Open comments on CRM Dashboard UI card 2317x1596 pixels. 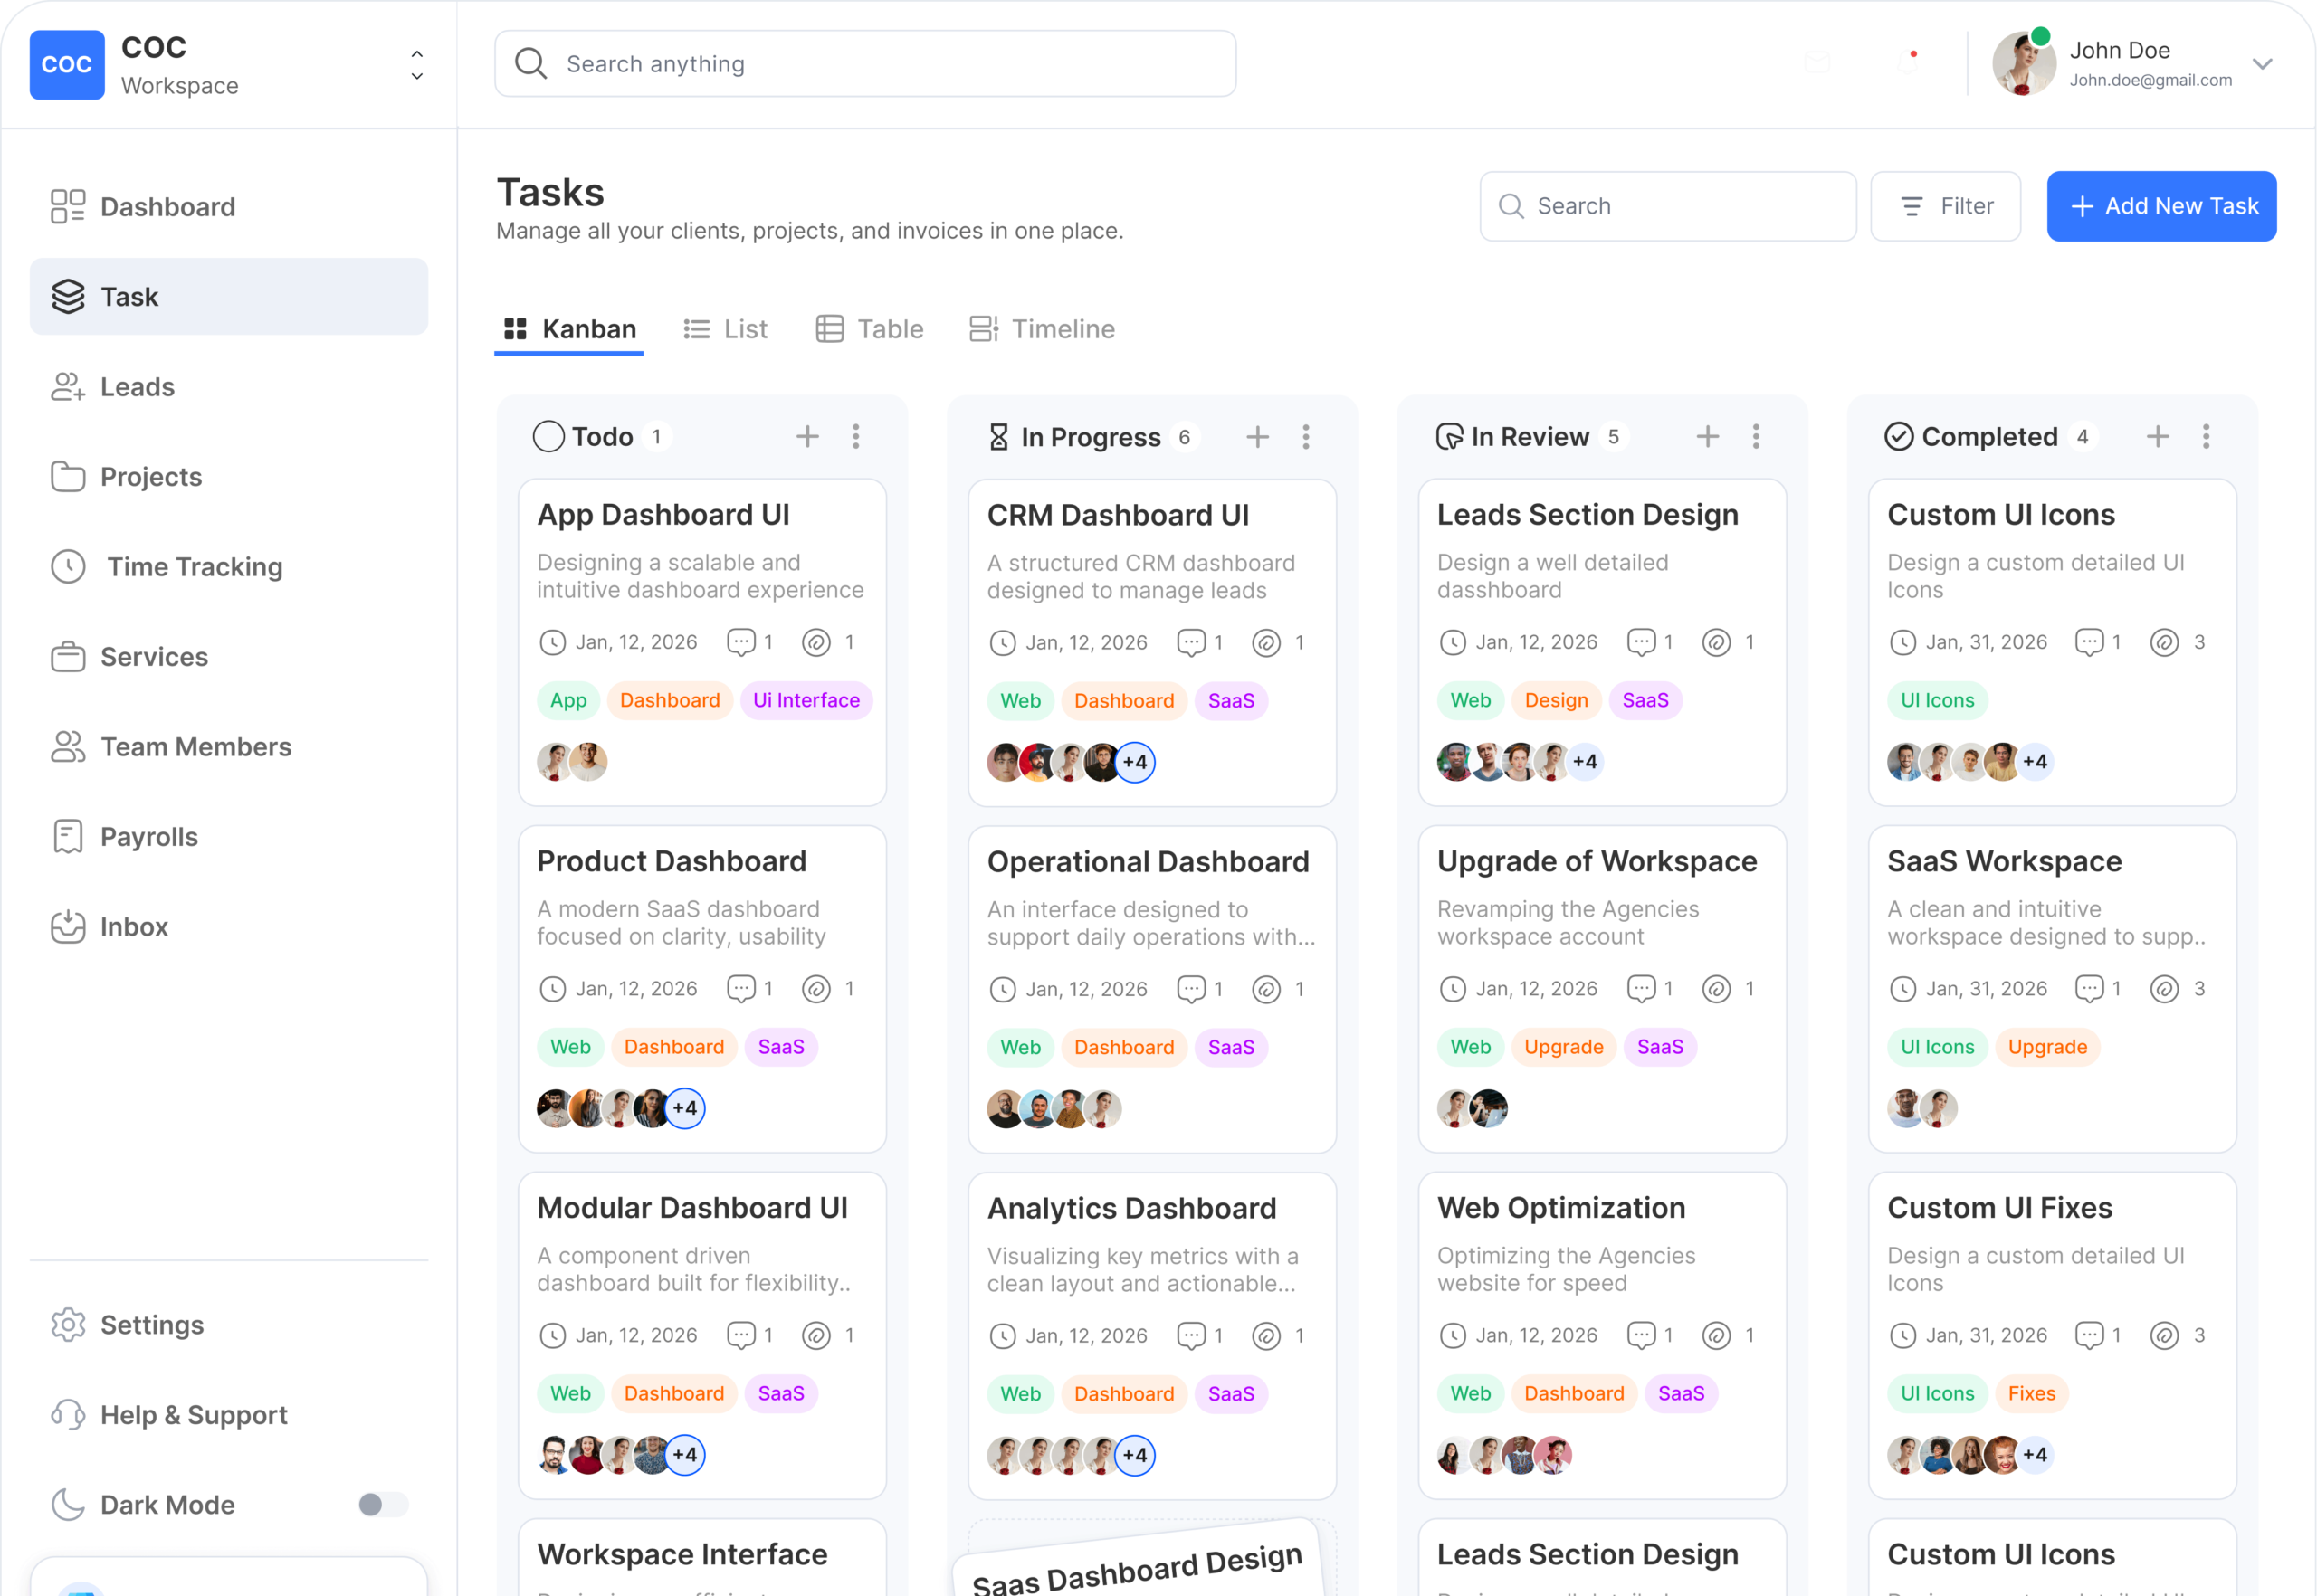tap(1191, 643)
